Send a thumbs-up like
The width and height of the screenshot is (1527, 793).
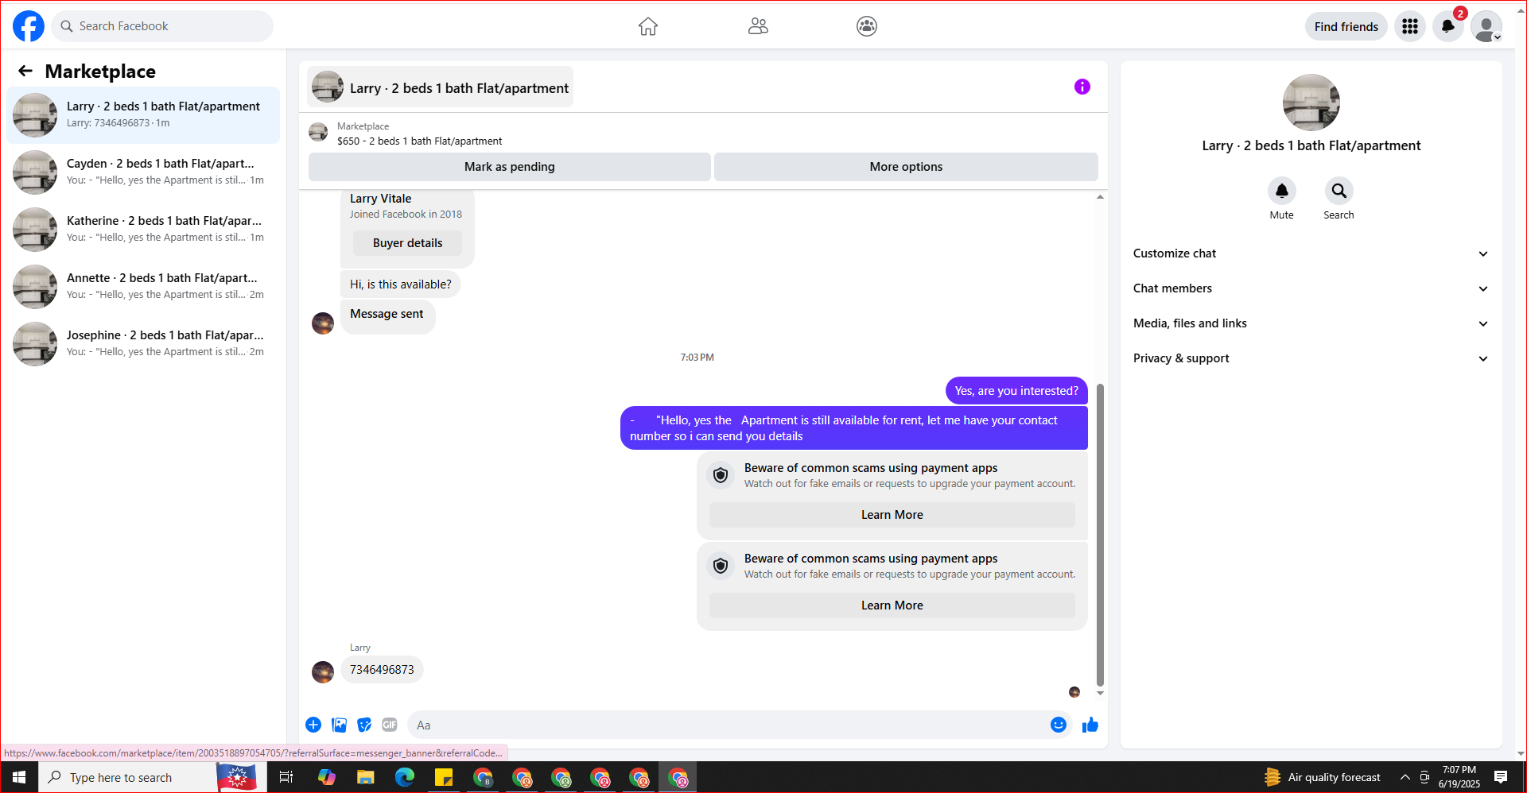[1090, 725]
